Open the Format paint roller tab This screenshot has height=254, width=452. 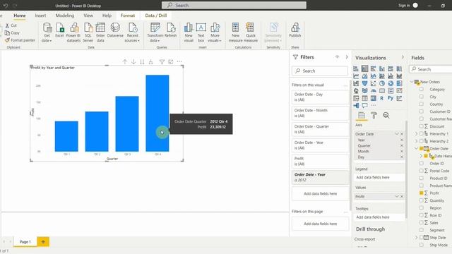(374, 116)
